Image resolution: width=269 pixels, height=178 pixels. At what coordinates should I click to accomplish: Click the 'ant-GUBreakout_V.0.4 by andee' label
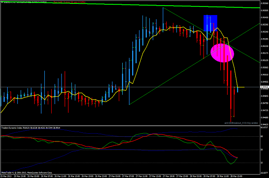[x=241, y=123]
